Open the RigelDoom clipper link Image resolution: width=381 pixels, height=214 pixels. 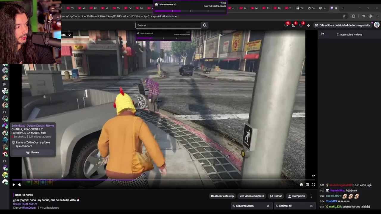pos(29,208)
